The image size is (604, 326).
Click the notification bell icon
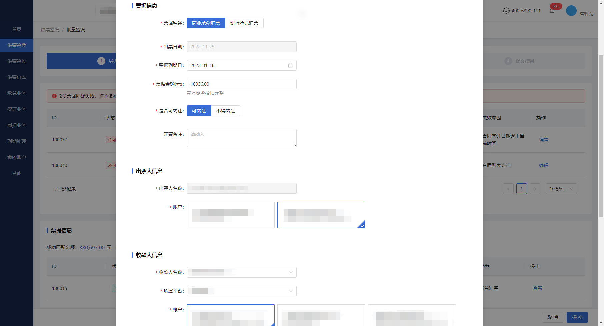click(552, 11)
